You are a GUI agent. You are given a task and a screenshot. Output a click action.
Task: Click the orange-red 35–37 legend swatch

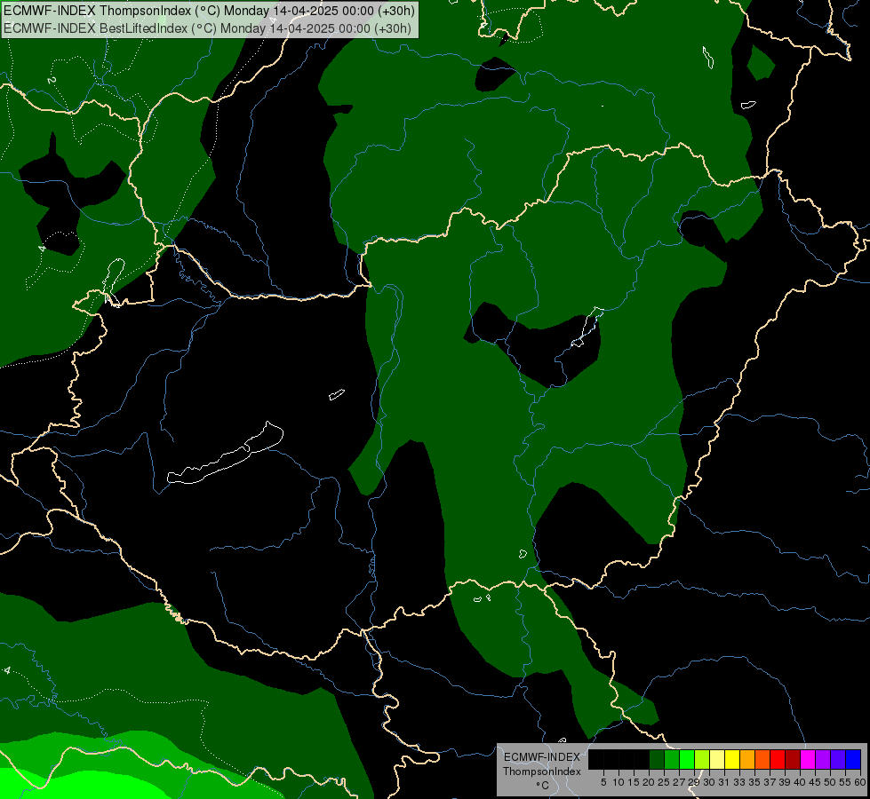pyautogui.click(x=762, y=759)
